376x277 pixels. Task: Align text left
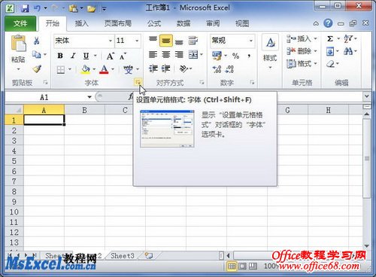click(153, 54)
